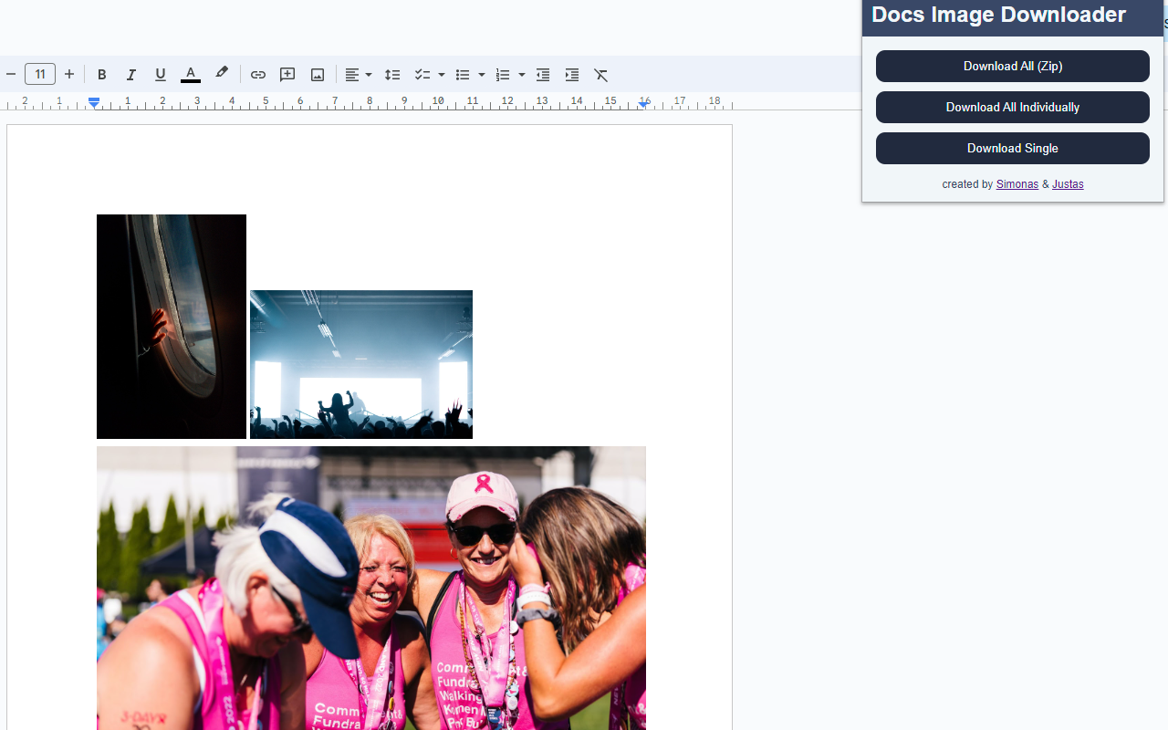1168x730 pixels.
Task: Zoom out using the minus icon
Action: tap(11, 74)
